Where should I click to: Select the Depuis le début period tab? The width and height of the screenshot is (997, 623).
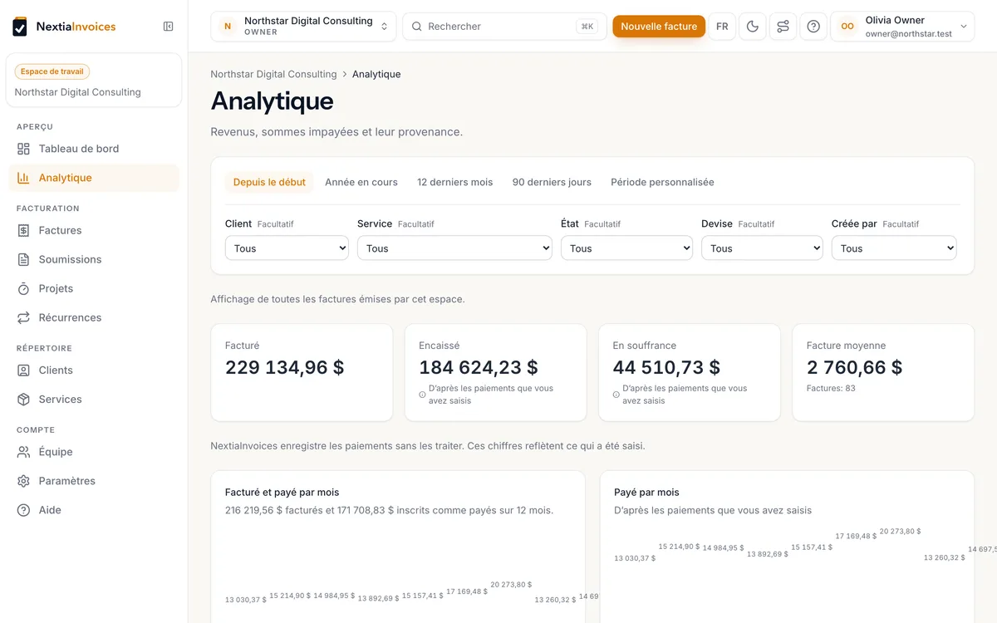tap(269, 182)
